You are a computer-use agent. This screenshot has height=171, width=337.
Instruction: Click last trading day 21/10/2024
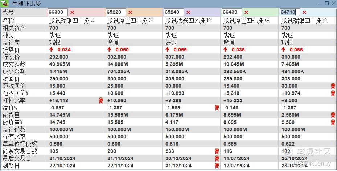point(62,159)
